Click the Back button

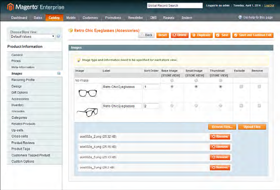pyautogui.click(x=146, y=35)
